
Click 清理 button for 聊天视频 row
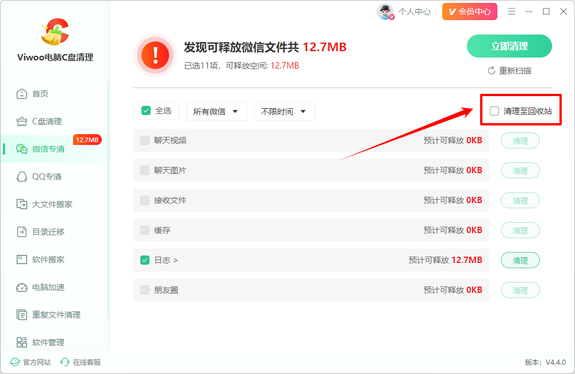pyautogui.click(x=520, y=141)
